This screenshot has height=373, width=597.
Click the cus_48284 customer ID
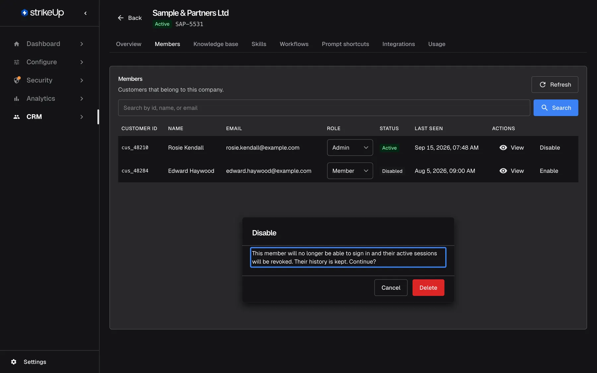(135, 171)
